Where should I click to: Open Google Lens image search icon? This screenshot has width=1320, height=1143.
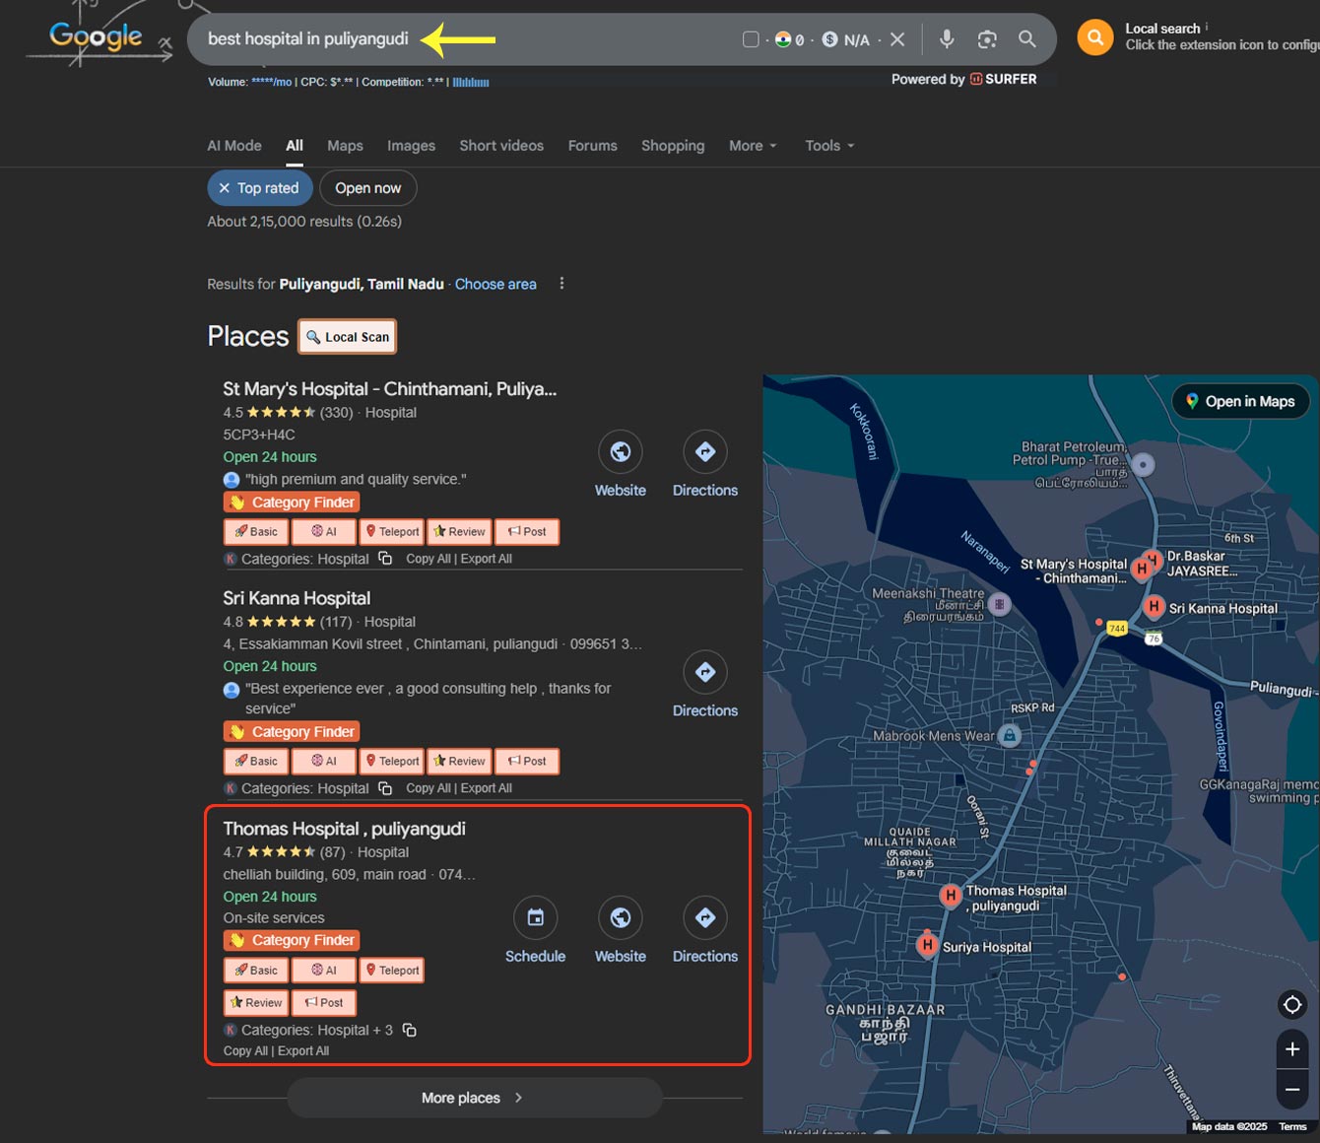pos(987,39)
